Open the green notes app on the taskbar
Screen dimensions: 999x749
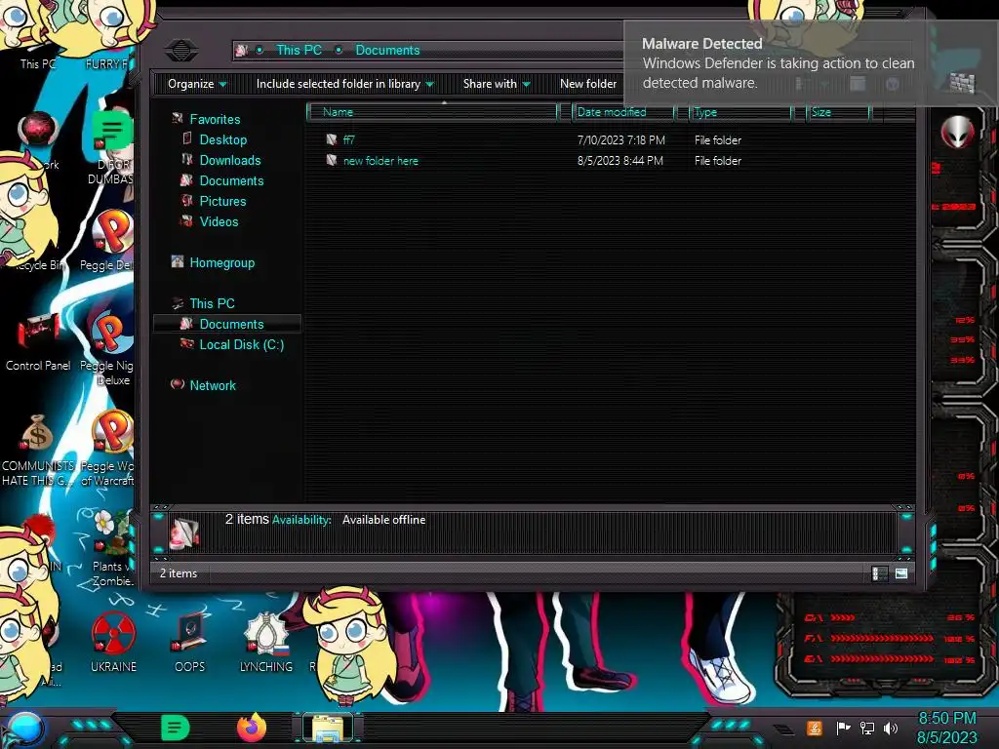click(176, 728)
